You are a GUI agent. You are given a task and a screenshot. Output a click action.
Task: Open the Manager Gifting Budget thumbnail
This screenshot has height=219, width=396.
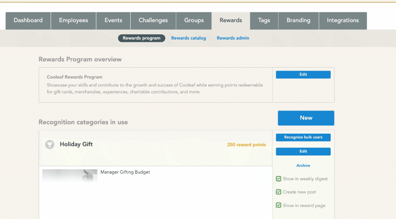[x=70, y=176]
